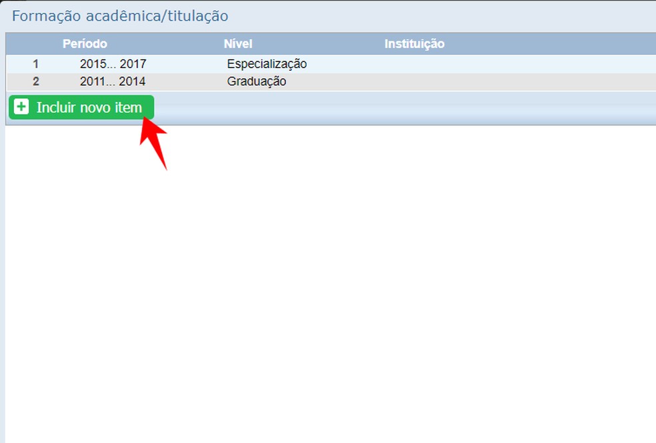Image resolution: width=656 pixels, height=443 pixels.
Task: Click row number 1
Action: 35,64
